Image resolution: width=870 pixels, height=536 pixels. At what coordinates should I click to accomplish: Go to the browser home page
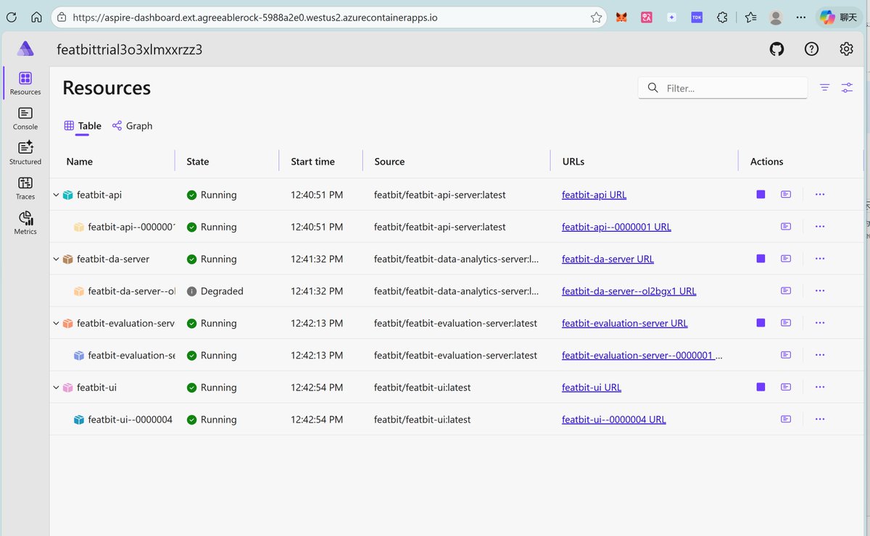tap(36, 17)
